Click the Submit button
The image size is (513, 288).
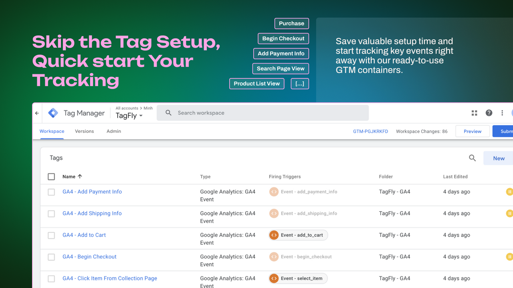coord(503,131)
